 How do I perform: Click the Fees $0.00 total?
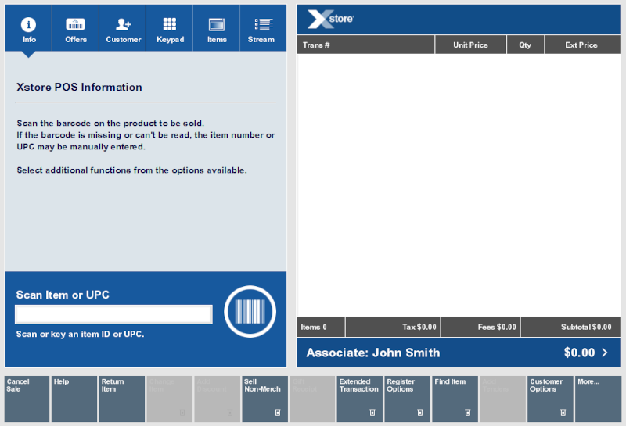(480, 327)
